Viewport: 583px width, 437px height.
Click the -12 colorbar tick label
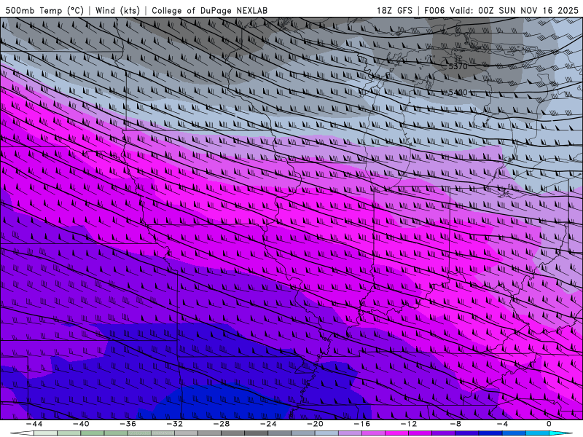[409, 424]
